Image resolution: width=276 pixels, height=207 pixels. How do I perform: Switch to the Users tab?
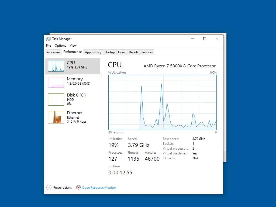tap(122, 52)
